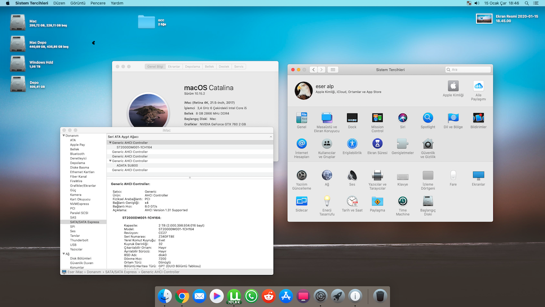Viewport: 545px width, 307px height.
Task: Click the Spotlight preferences icon
Action: [x=428, y=118]
